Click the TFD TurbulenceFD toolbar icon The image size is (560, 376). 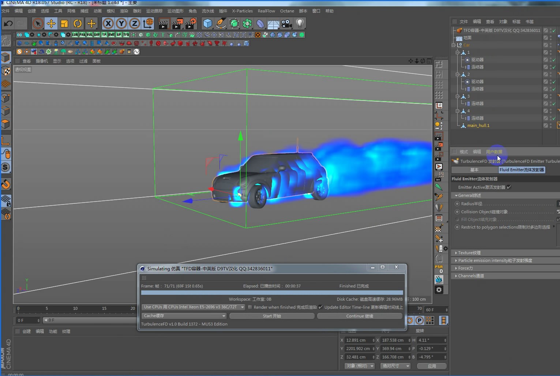tap(126, 35)
